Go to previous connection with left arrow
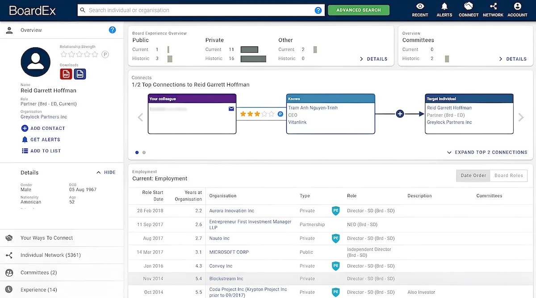 [x=140, y=117]
